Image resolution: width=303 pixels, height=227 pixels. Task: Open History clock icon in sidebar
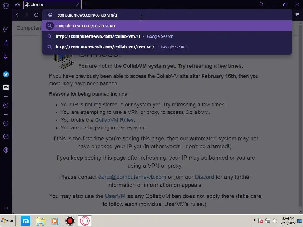click(6, 124)
